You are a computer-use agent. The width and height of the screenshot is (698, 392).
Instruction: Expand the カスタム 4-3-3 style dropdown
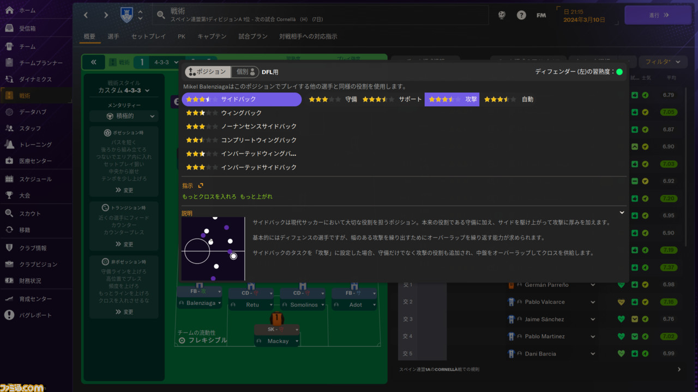(x=124, y=90)
